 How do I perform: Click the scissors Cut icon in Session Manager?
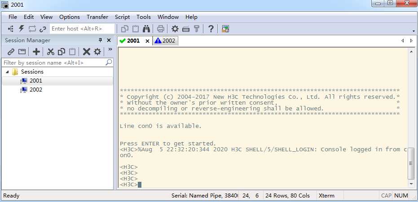coord(51,52)
